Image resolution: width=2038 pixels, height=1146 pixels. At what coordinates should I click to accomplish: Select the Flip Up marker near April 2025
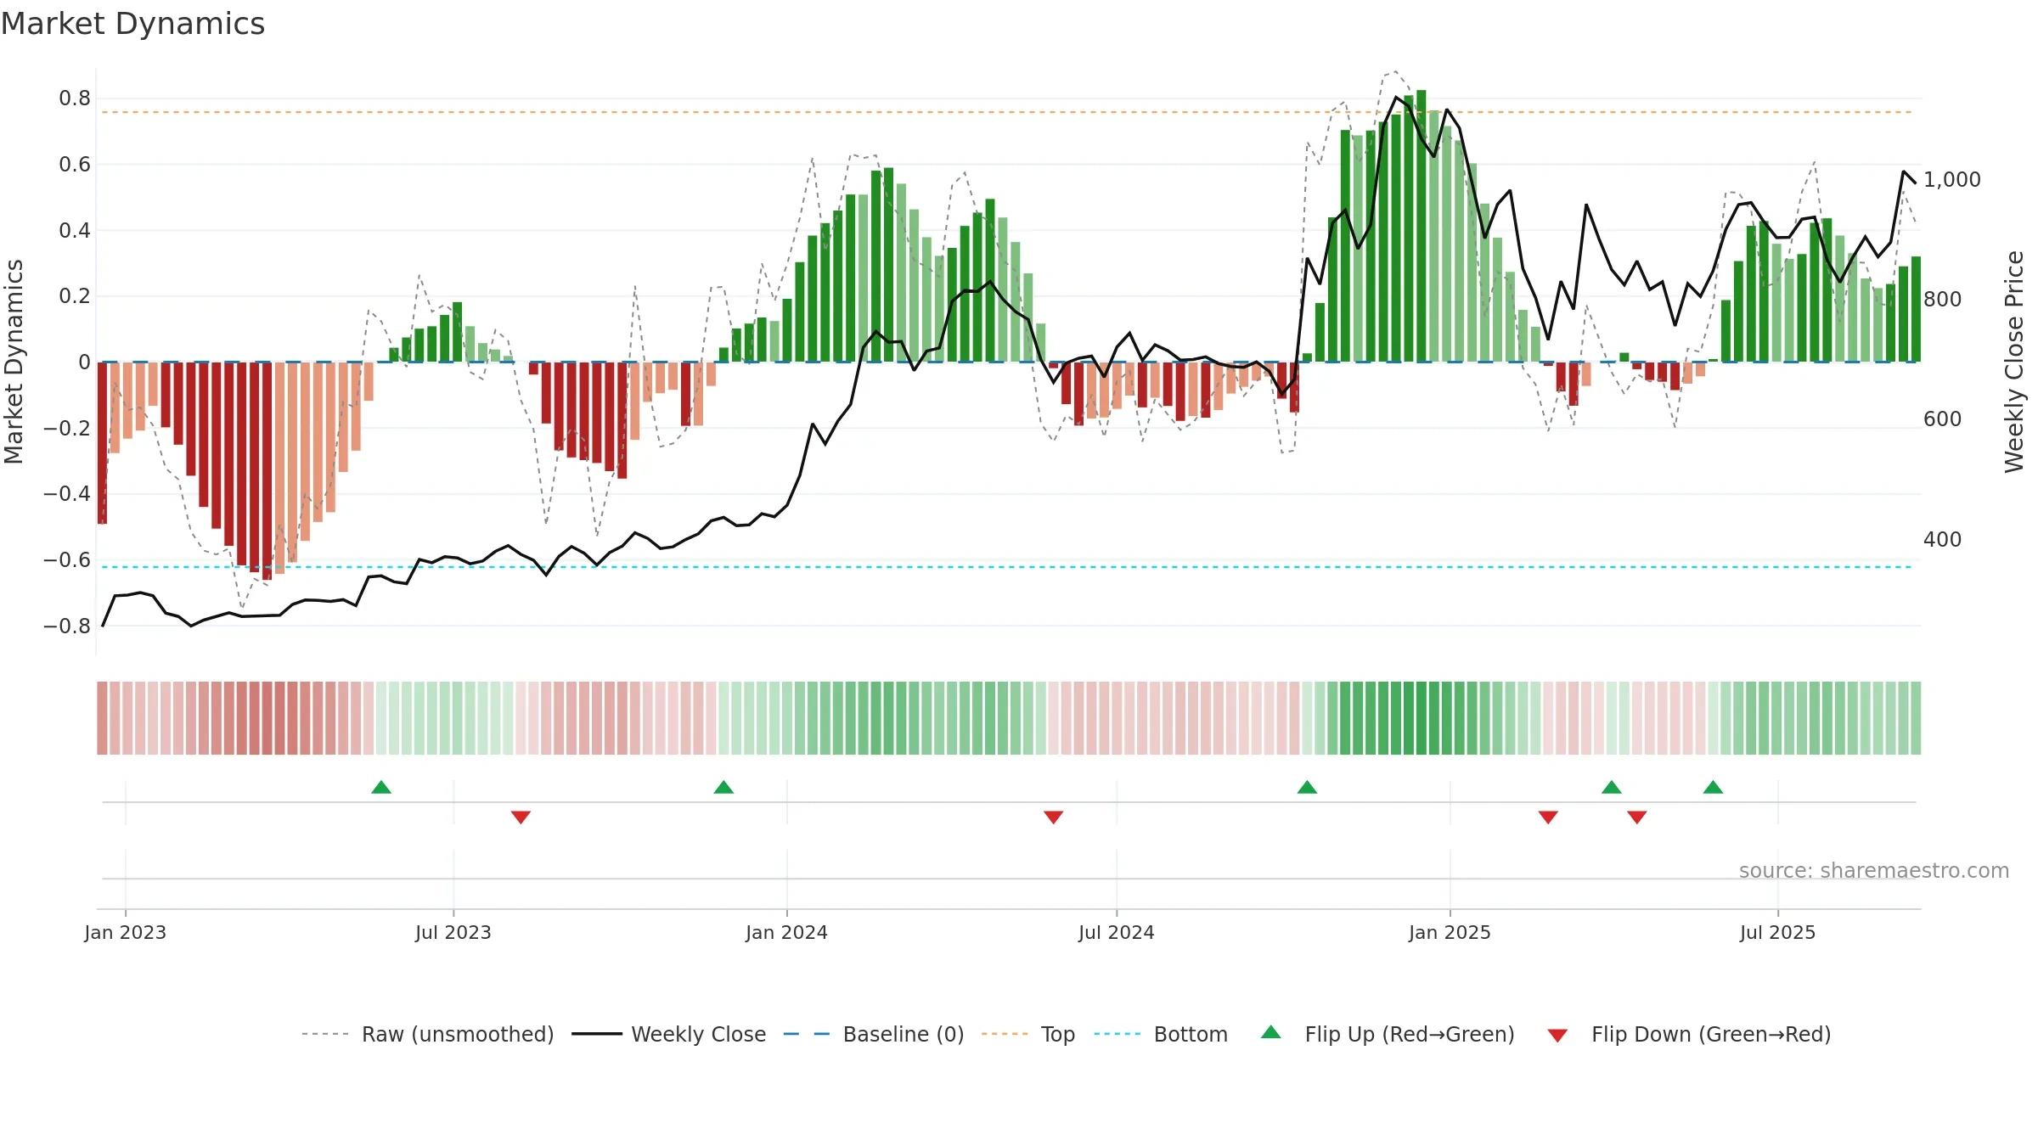(1612, 787)
